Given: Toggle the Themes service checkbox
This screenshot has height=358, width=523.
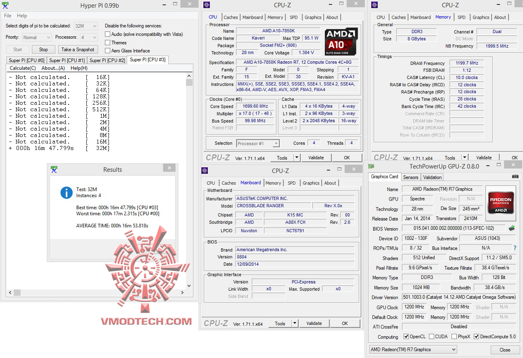Looking at the screenshot, I should [108, 42].
